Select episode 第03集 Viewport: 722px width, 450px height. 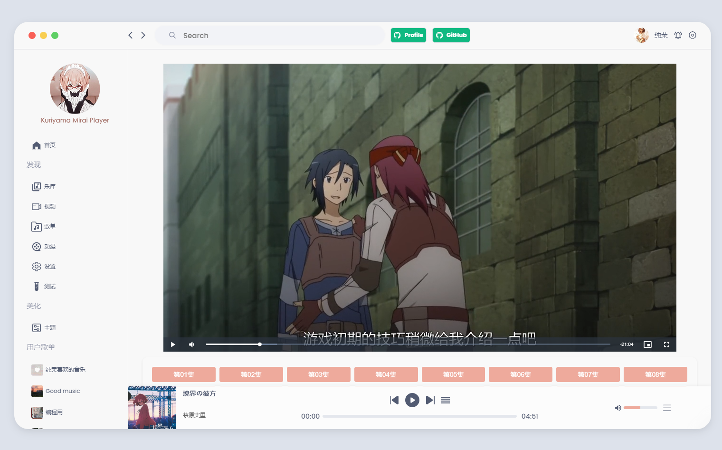[318, 374]
